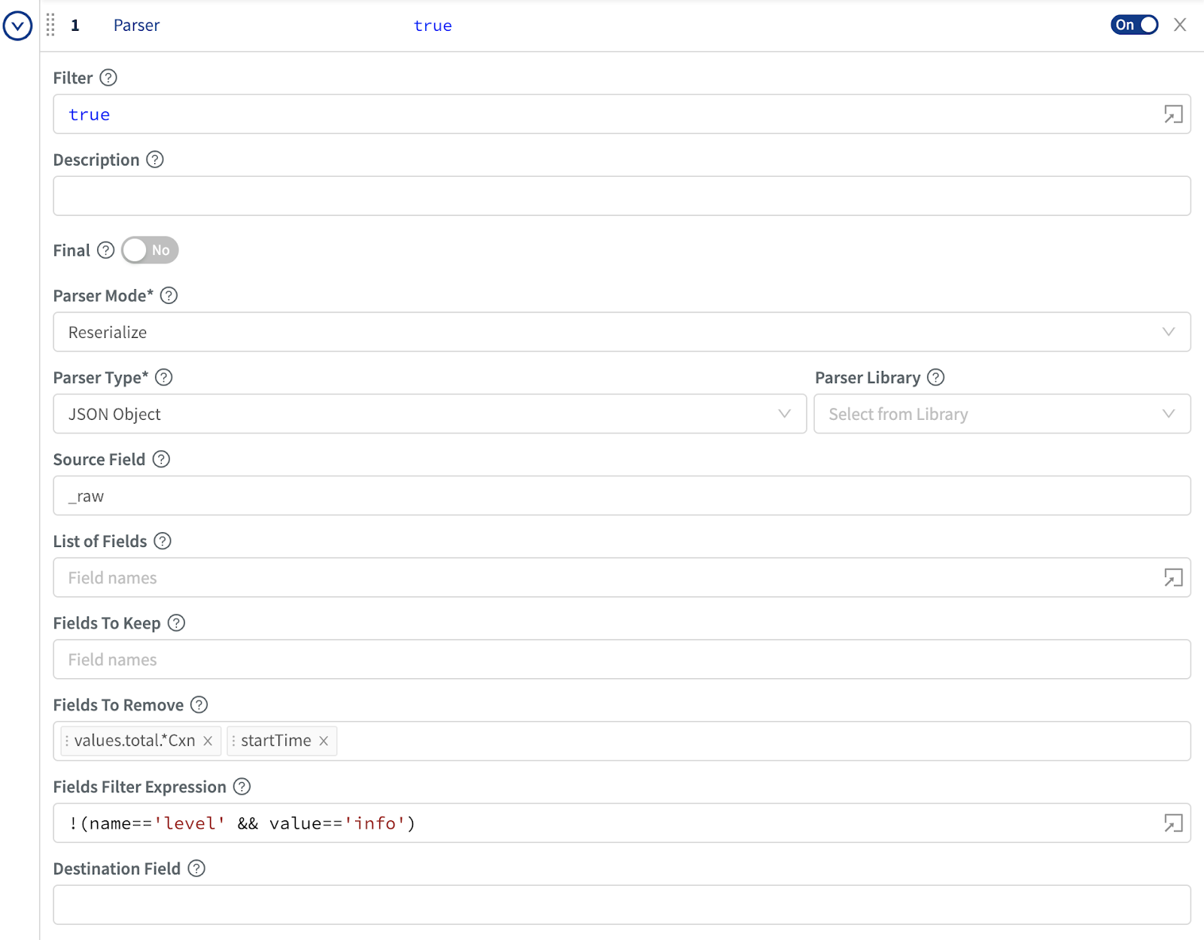Click the Description input field
This screenshot has width=1204, height=940.
pyautogui.click(x=622, y=196)
